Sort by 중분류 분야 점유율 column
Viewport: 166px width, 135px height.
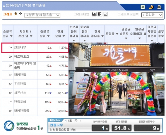tap(85, 40)
